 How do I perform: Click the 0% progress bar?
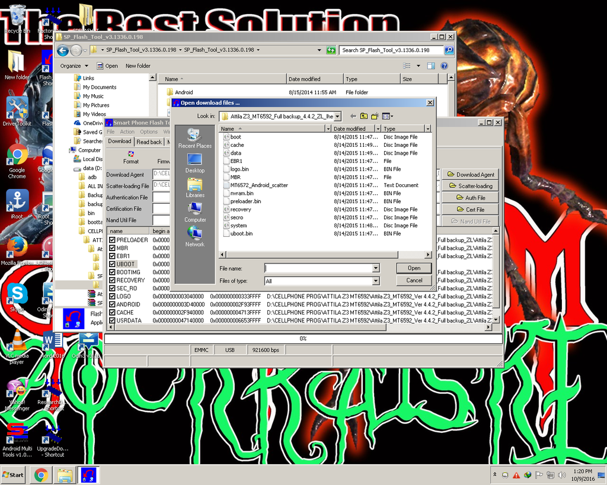tap(302, 338)
